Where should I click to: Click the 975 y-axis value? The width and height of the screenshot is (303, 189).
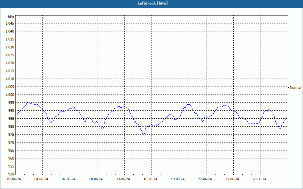(x=11, y=135)
